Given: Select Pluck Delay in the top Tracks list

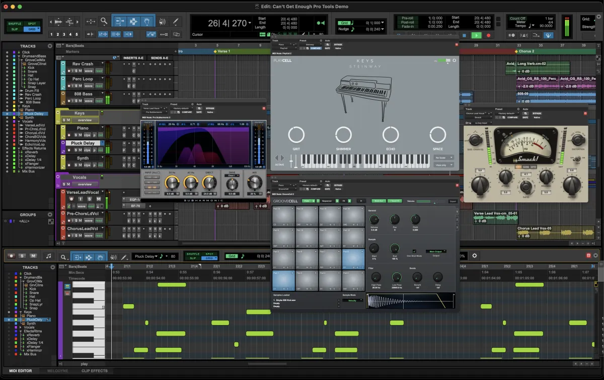Looking at the screenshot, I should pos(35,114).
